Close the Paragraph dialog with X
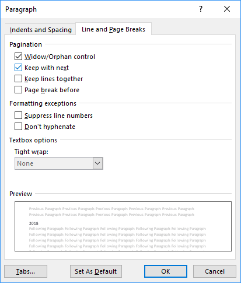The image size is (241, 283). [227, 9]
